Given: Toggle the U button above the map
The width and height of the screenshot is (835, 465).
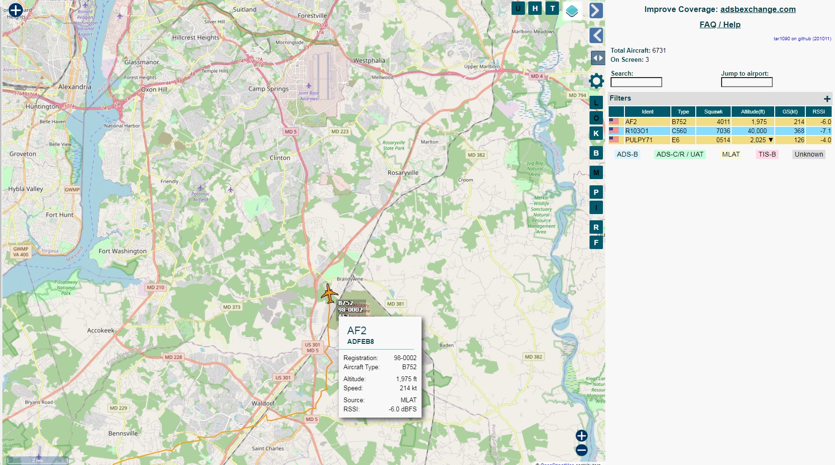Looking at the screenshot, I should 518,8.
